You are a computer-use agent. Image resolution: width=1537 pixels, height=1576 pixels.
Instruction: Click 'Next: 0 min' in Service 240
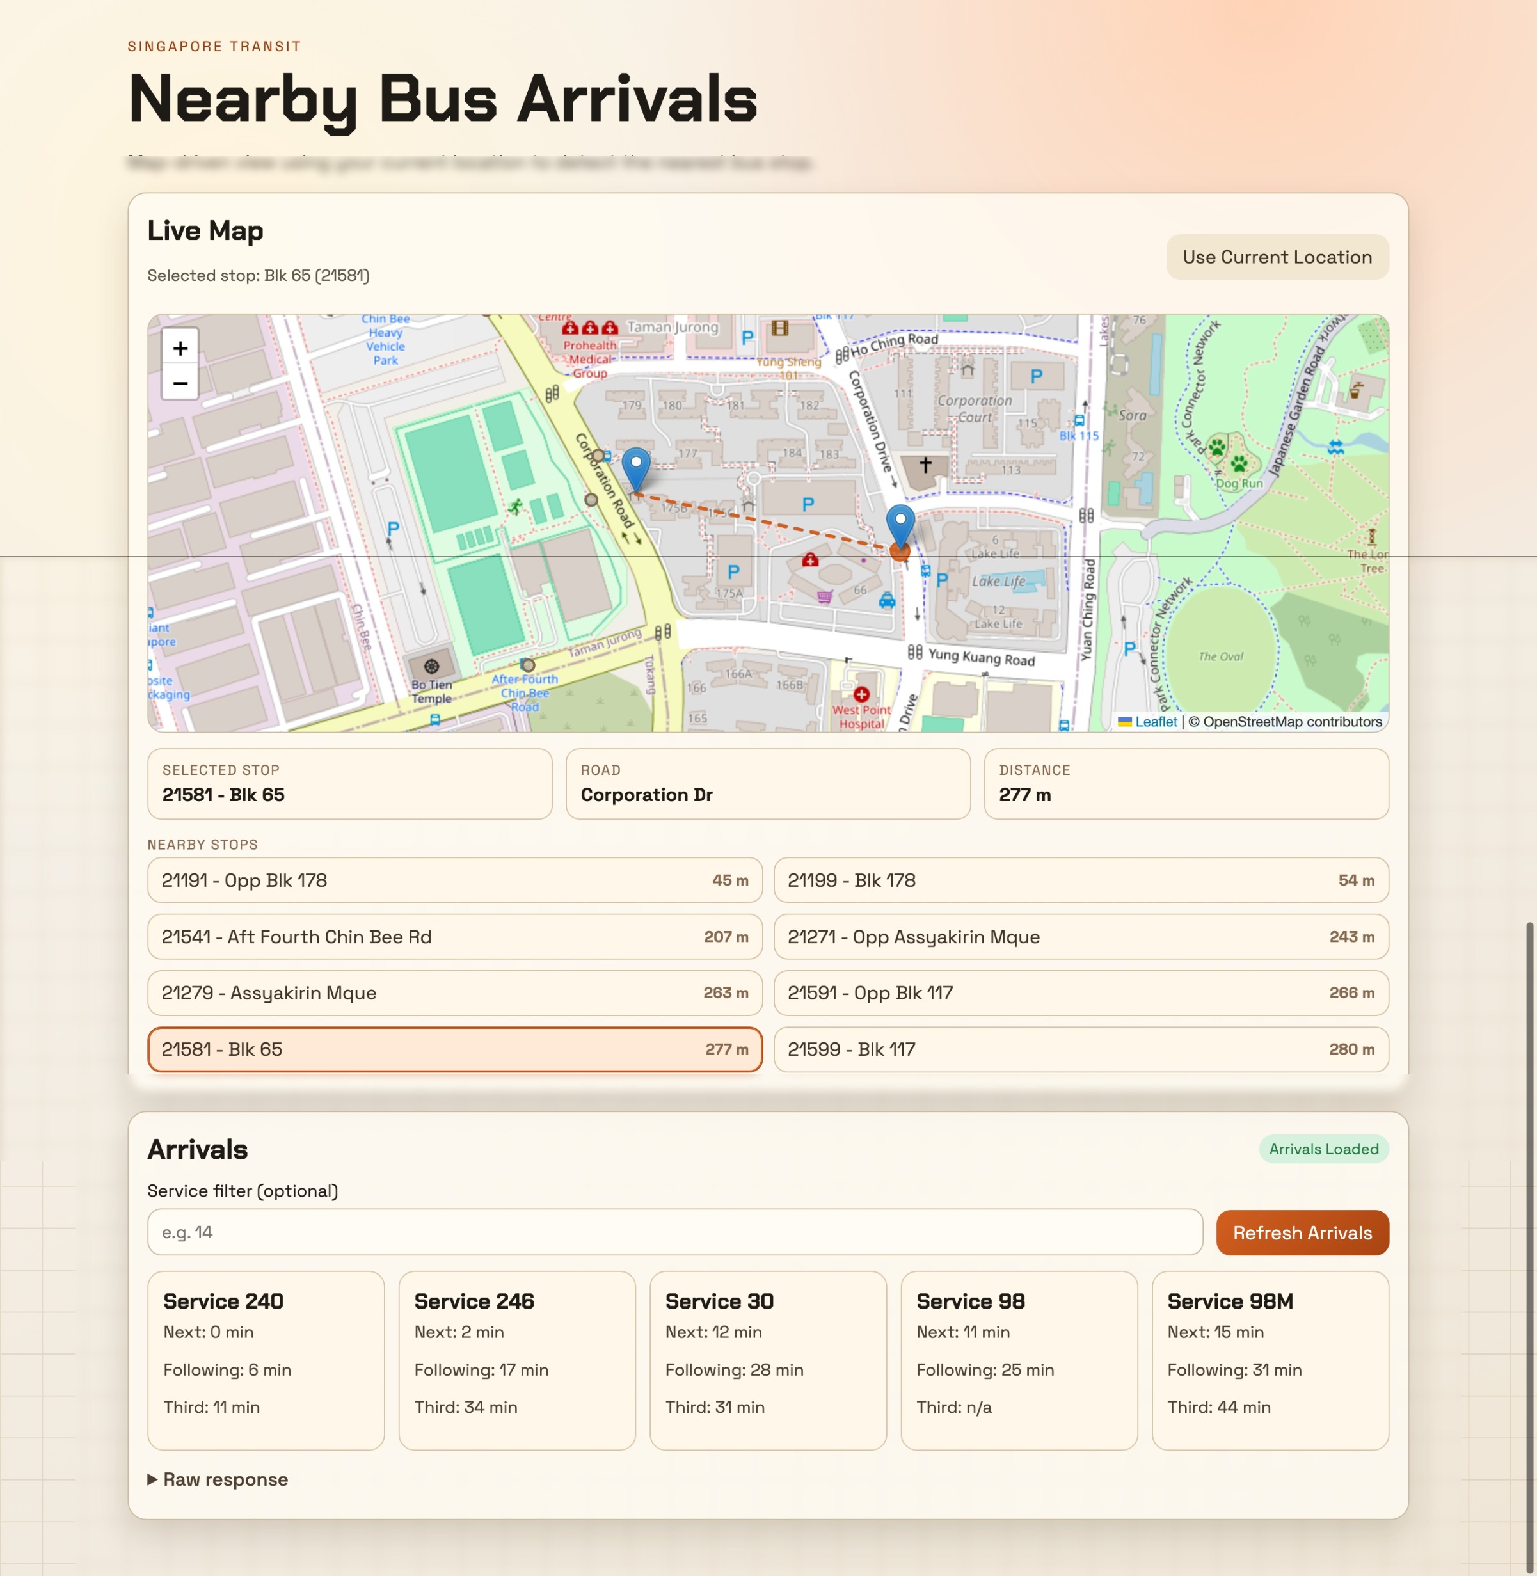(208, 1332)
